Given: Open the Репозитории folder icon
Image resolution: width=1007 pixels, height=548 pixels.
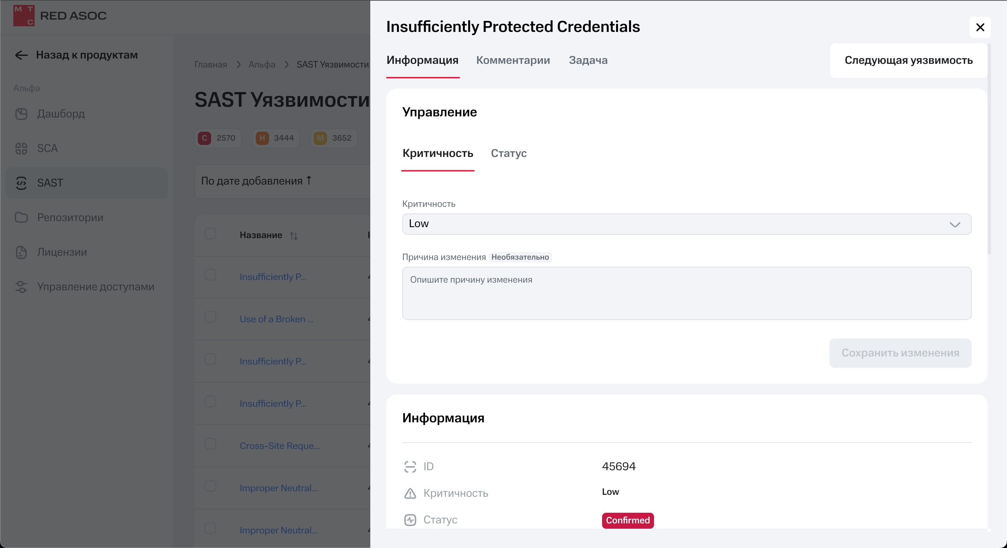Looking at the screenshot, I should (21, 217).
